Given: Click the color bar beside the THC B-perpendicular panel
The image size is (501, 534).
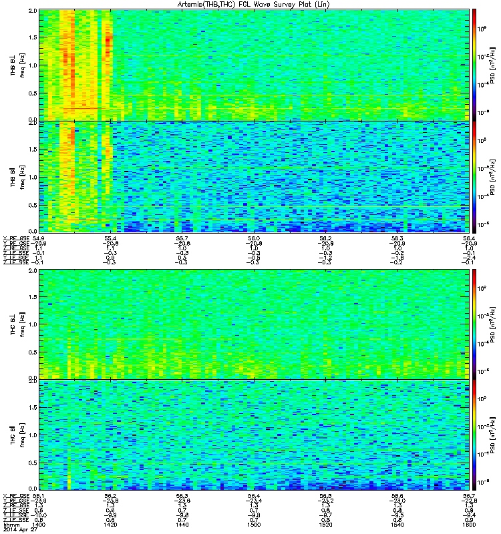Looking at the screenshot, I should coord(474,324).
